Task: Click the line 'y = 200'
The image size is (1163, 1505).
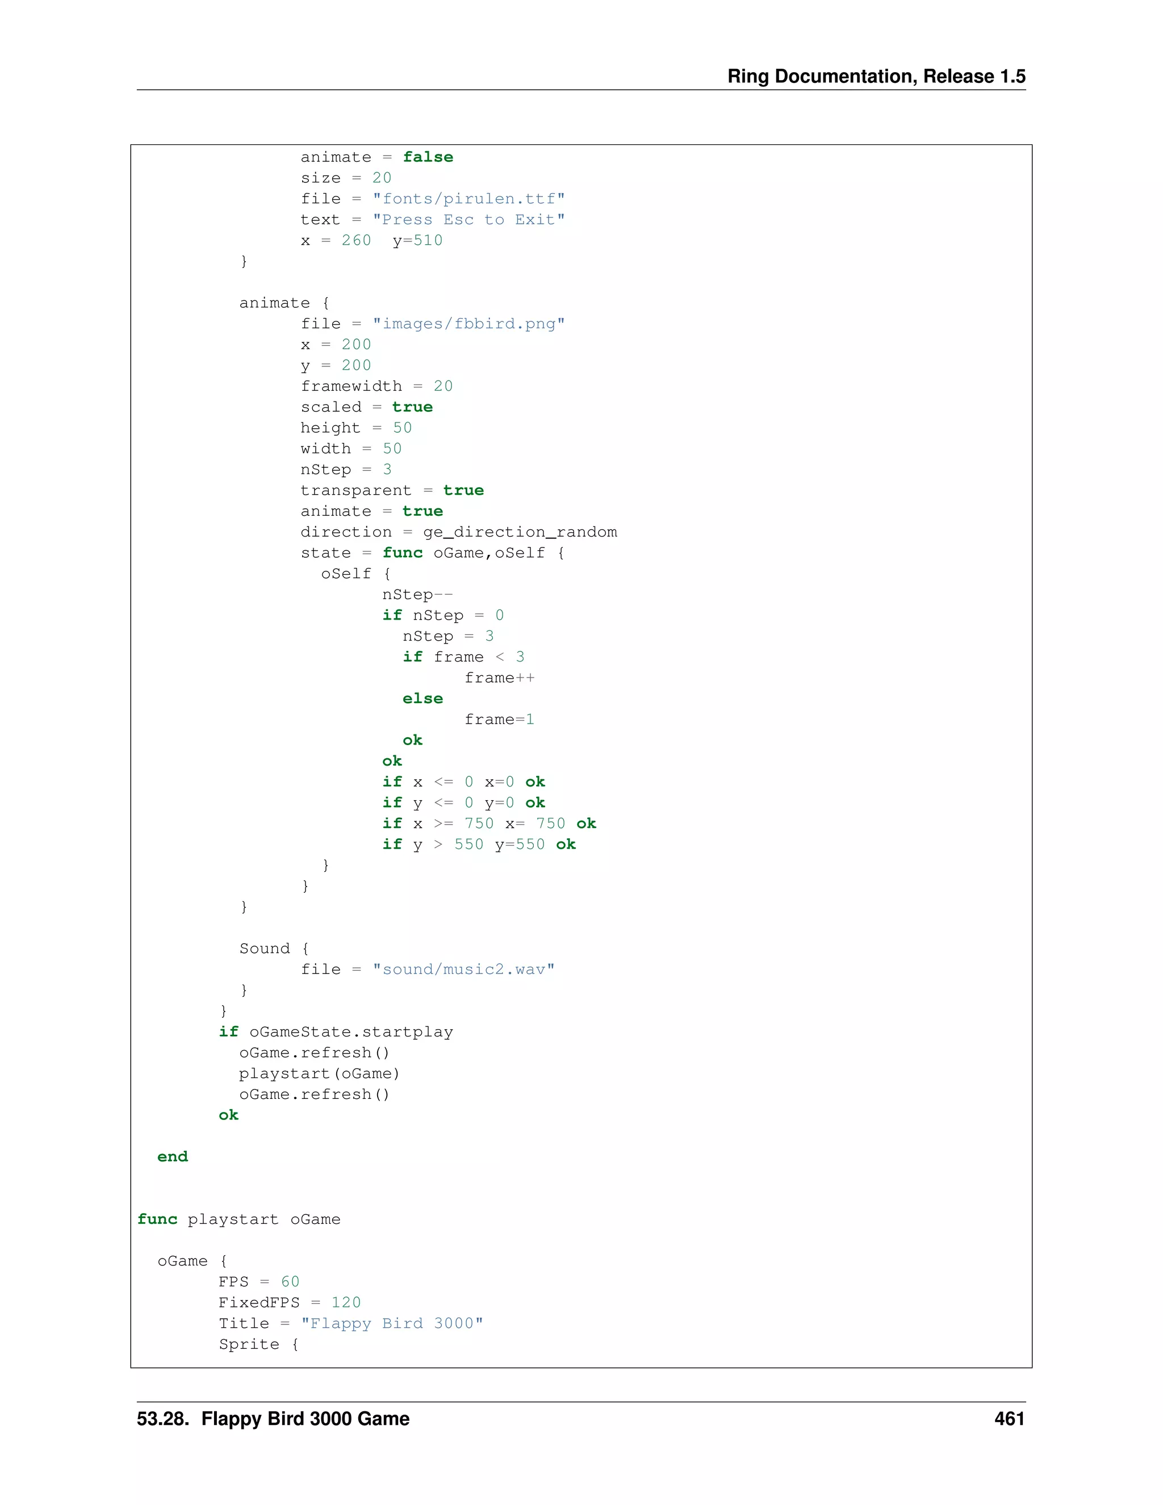Action: click(336, 365)
